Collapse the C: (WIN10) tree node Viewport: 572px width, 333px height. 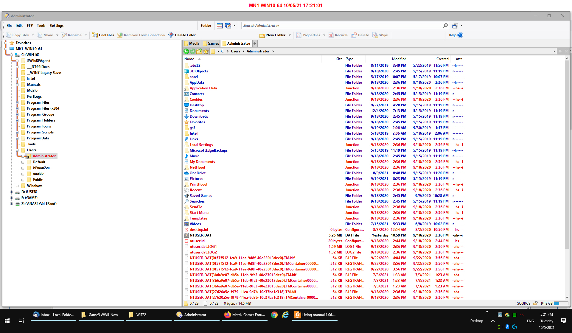[x=11, y=55]
